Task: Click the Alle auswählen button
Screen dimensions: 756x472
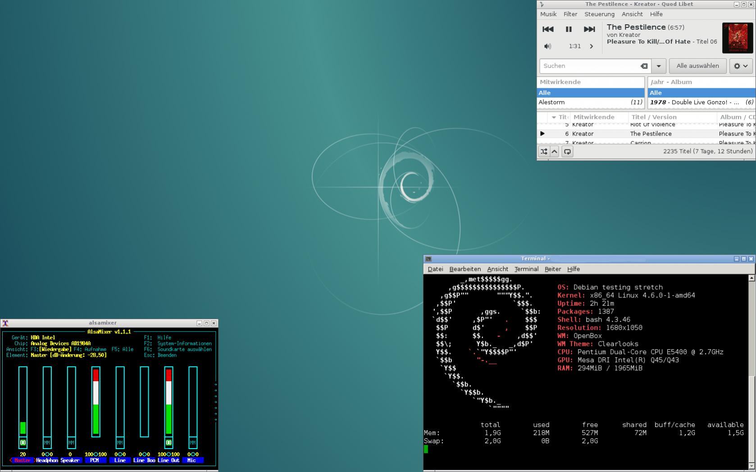Action: click(697, 66)
